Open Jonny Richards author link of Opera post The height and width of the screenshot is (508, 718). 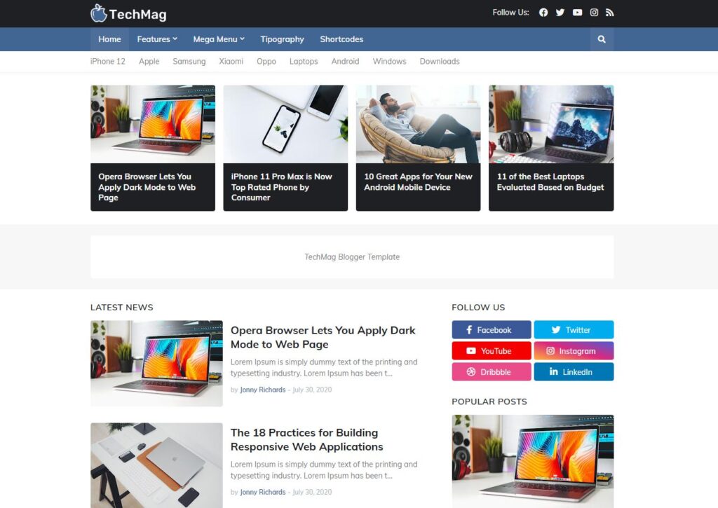(x=263, y=390)
